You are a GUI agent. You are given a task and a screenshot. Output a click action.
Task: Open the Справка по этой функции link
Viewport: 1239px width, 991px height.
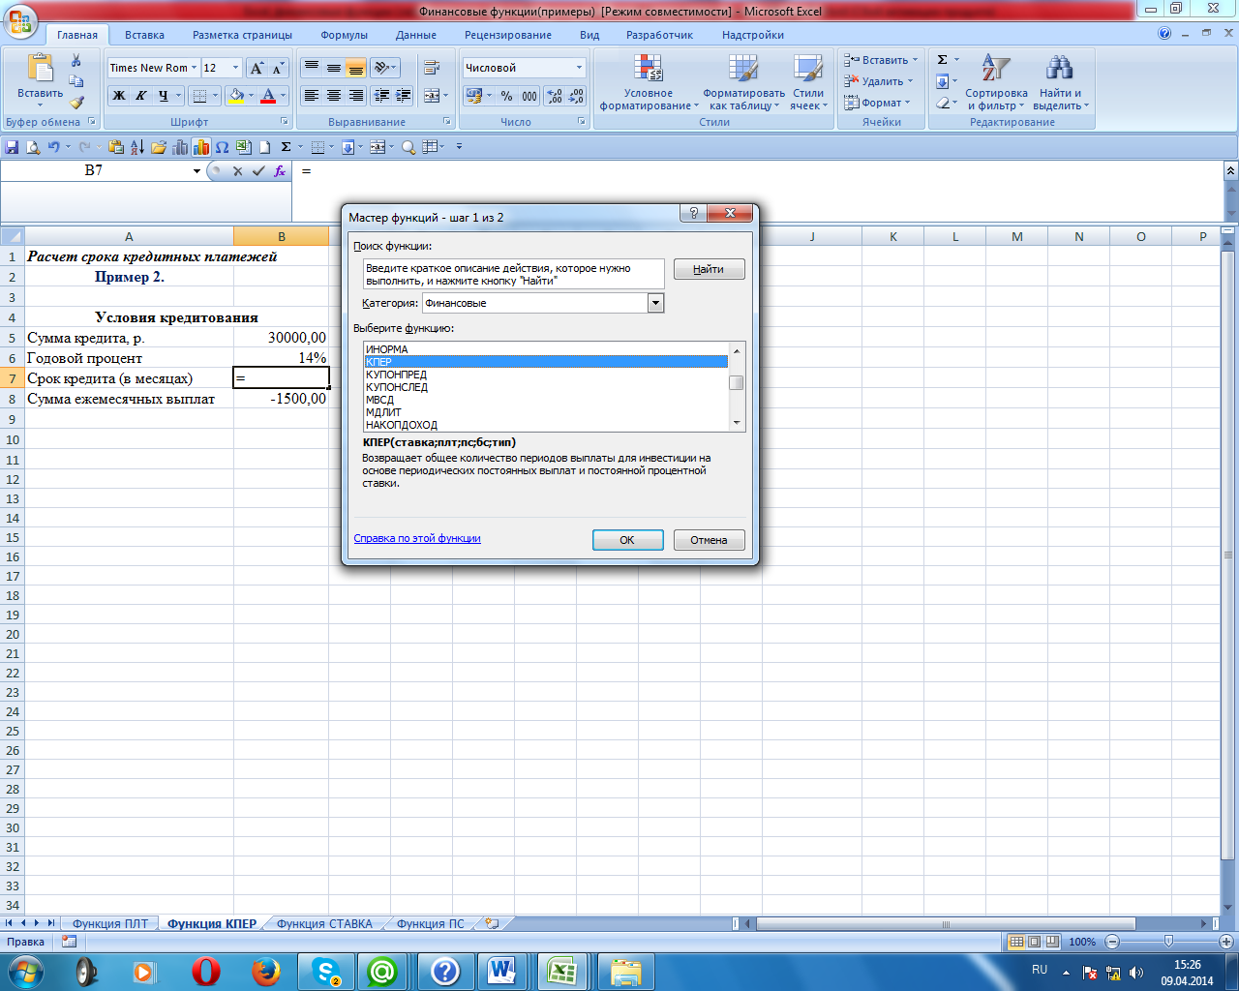[x=417, y=538]
